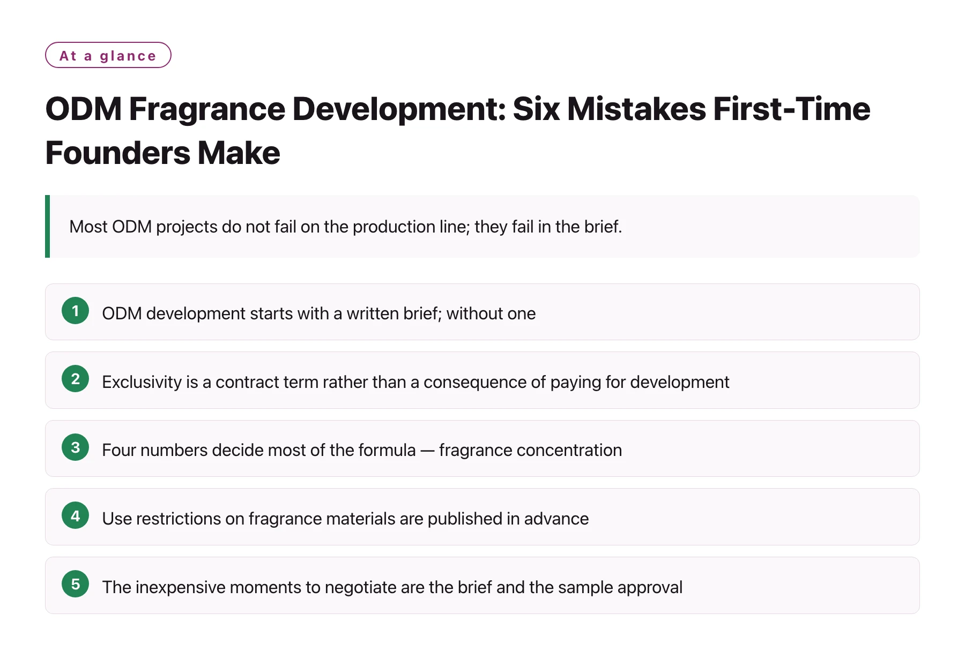Click the green number 3 badge
Image resolution: width=965 pixels, height=651 pixels.
point(75,447)
